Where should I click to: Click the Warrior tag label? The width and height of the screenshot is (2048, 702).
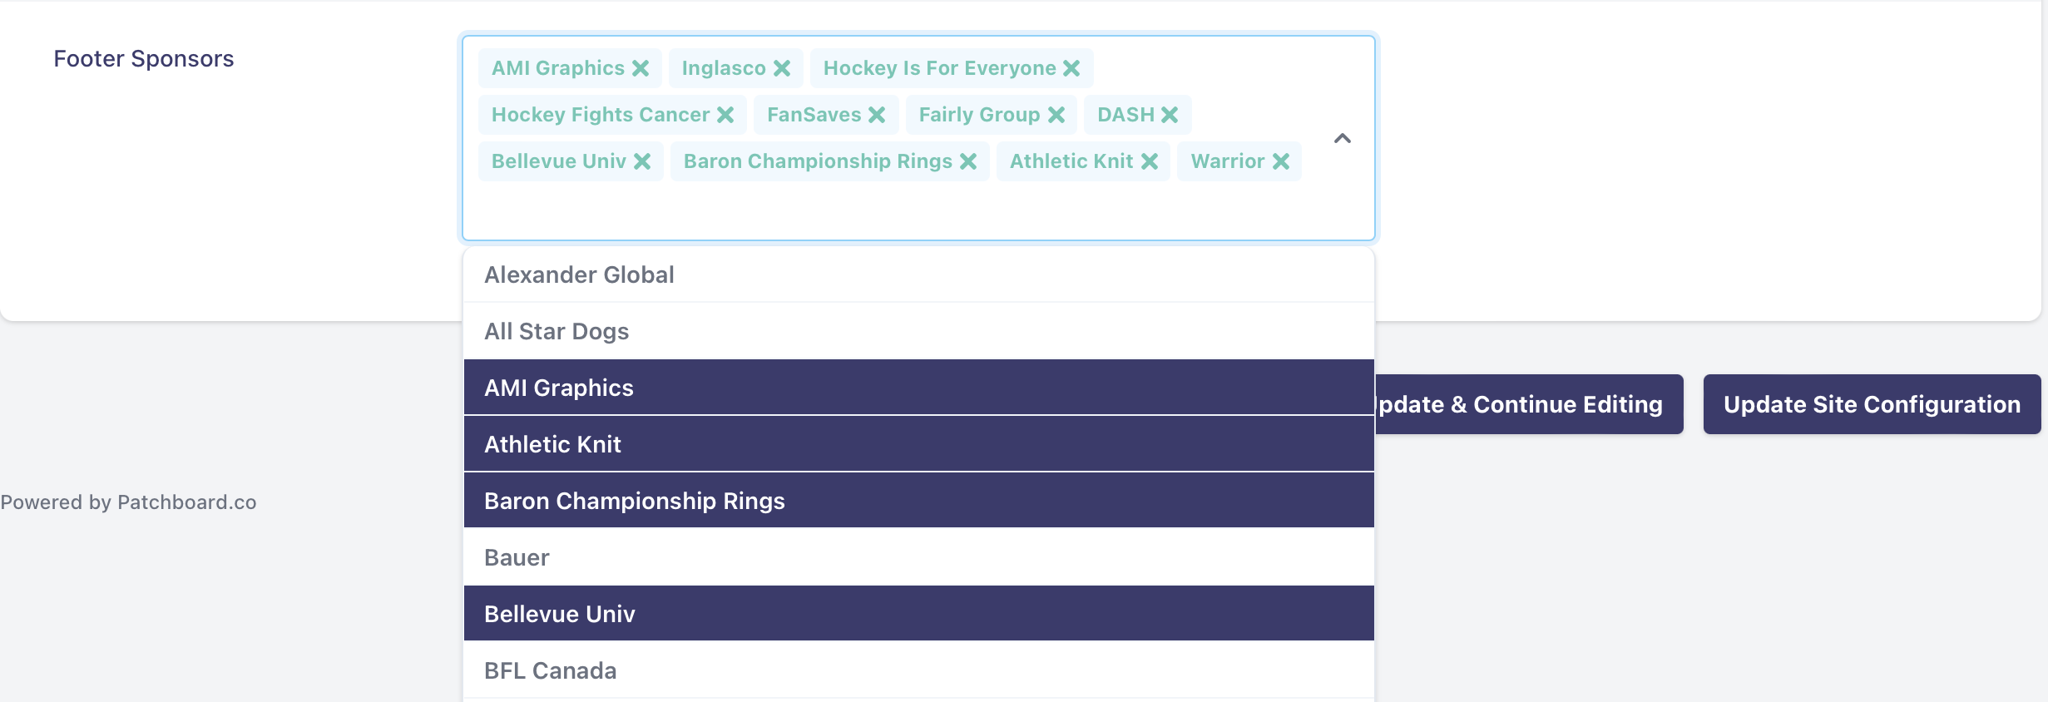[x=1228, y=161]
